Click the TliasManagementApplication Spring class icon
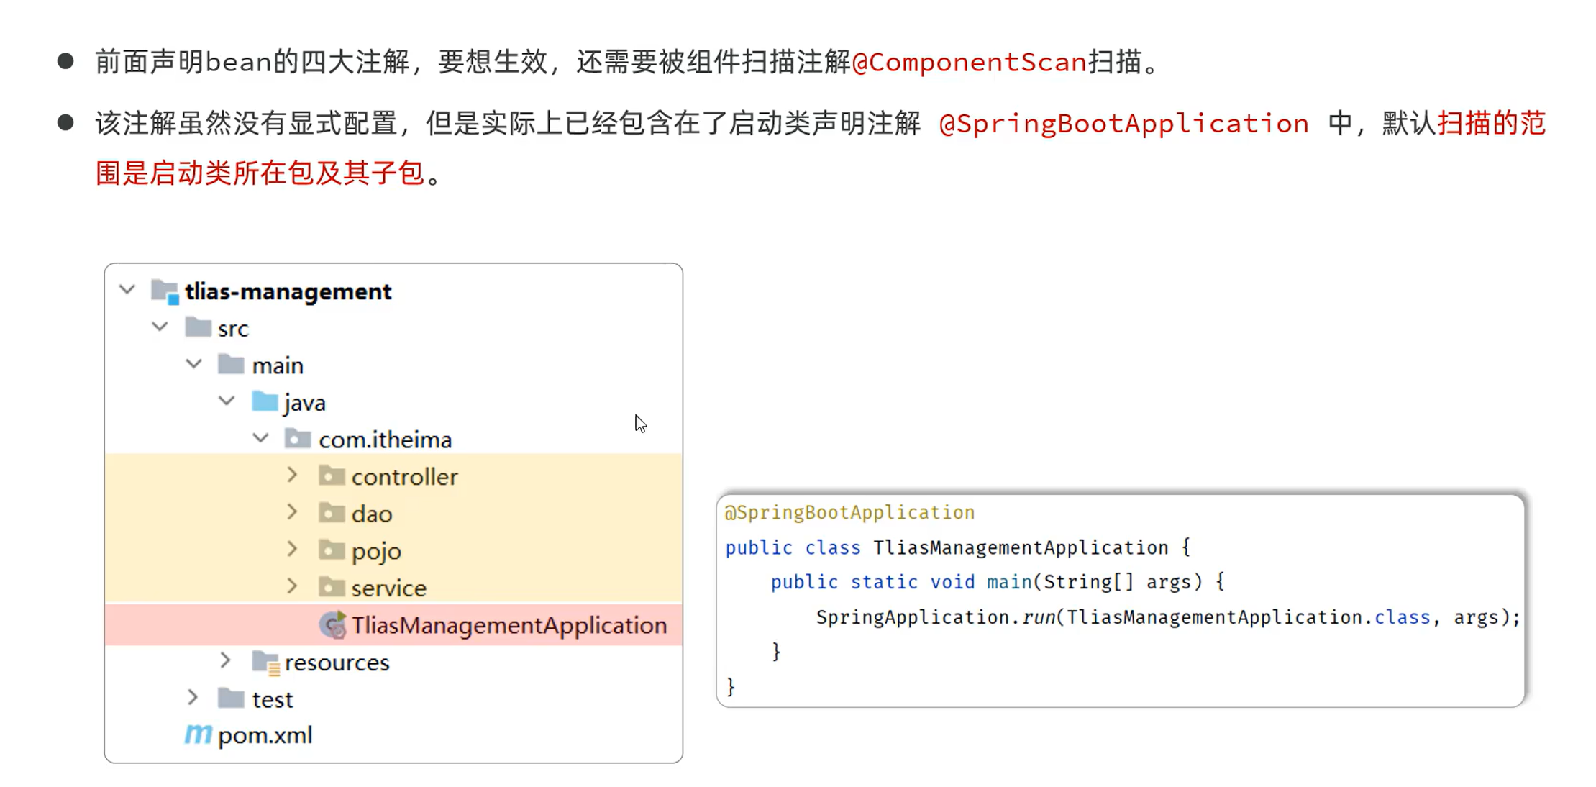This screenshot has width=1596, height=787. (x=332, y=624)
